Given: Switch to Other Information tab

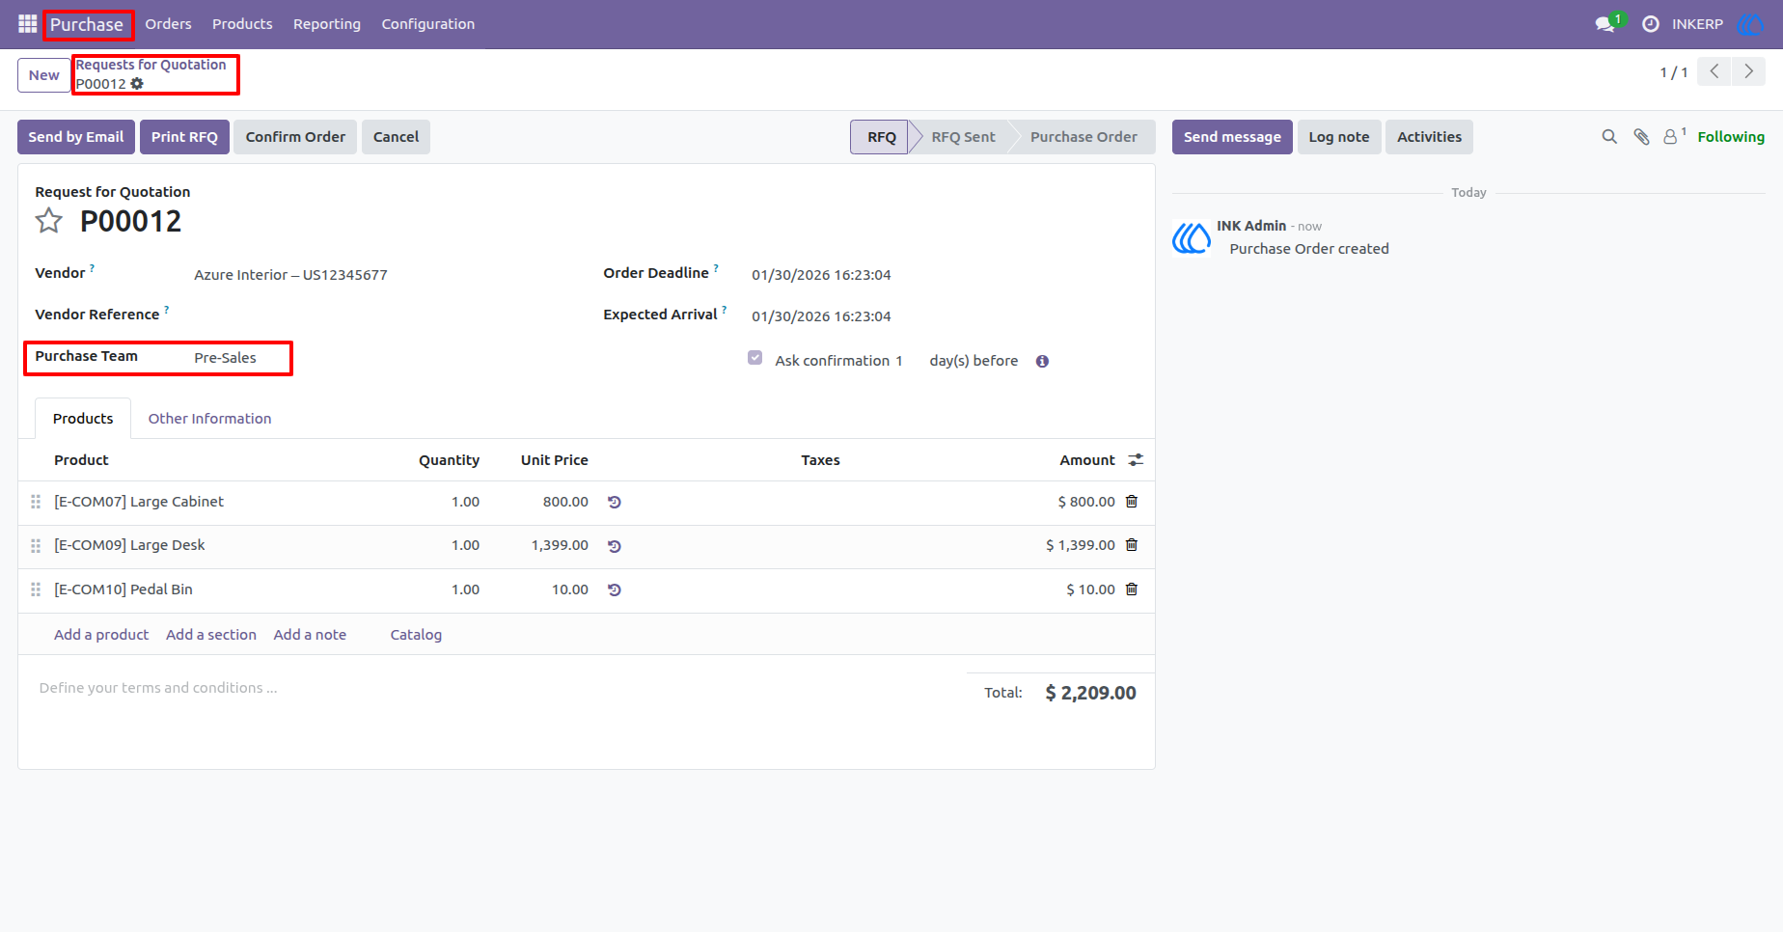Looking at the screenshot, I should (209, 419).
